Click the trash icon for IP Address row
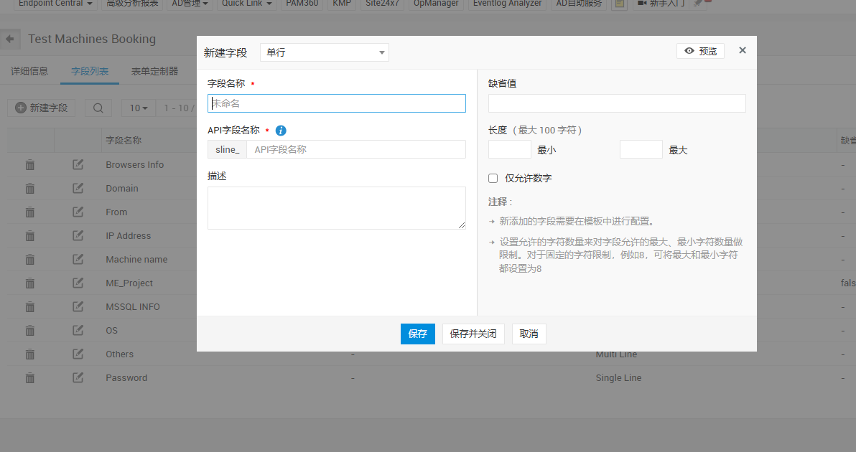The image size is (856, 452). (30, 236)
